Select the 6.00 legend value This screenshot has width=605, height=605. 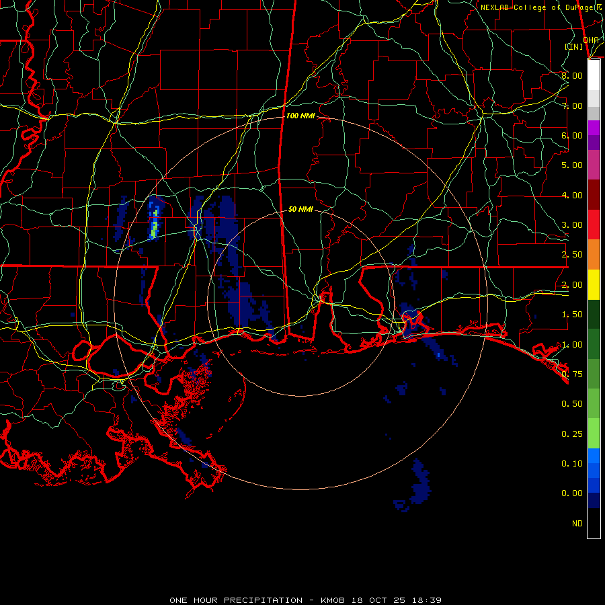pyautogui.click(x=572, y=135)
